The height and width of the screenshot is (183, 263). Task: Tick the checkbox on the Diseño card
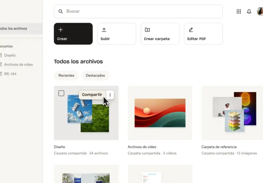point(61,93)
